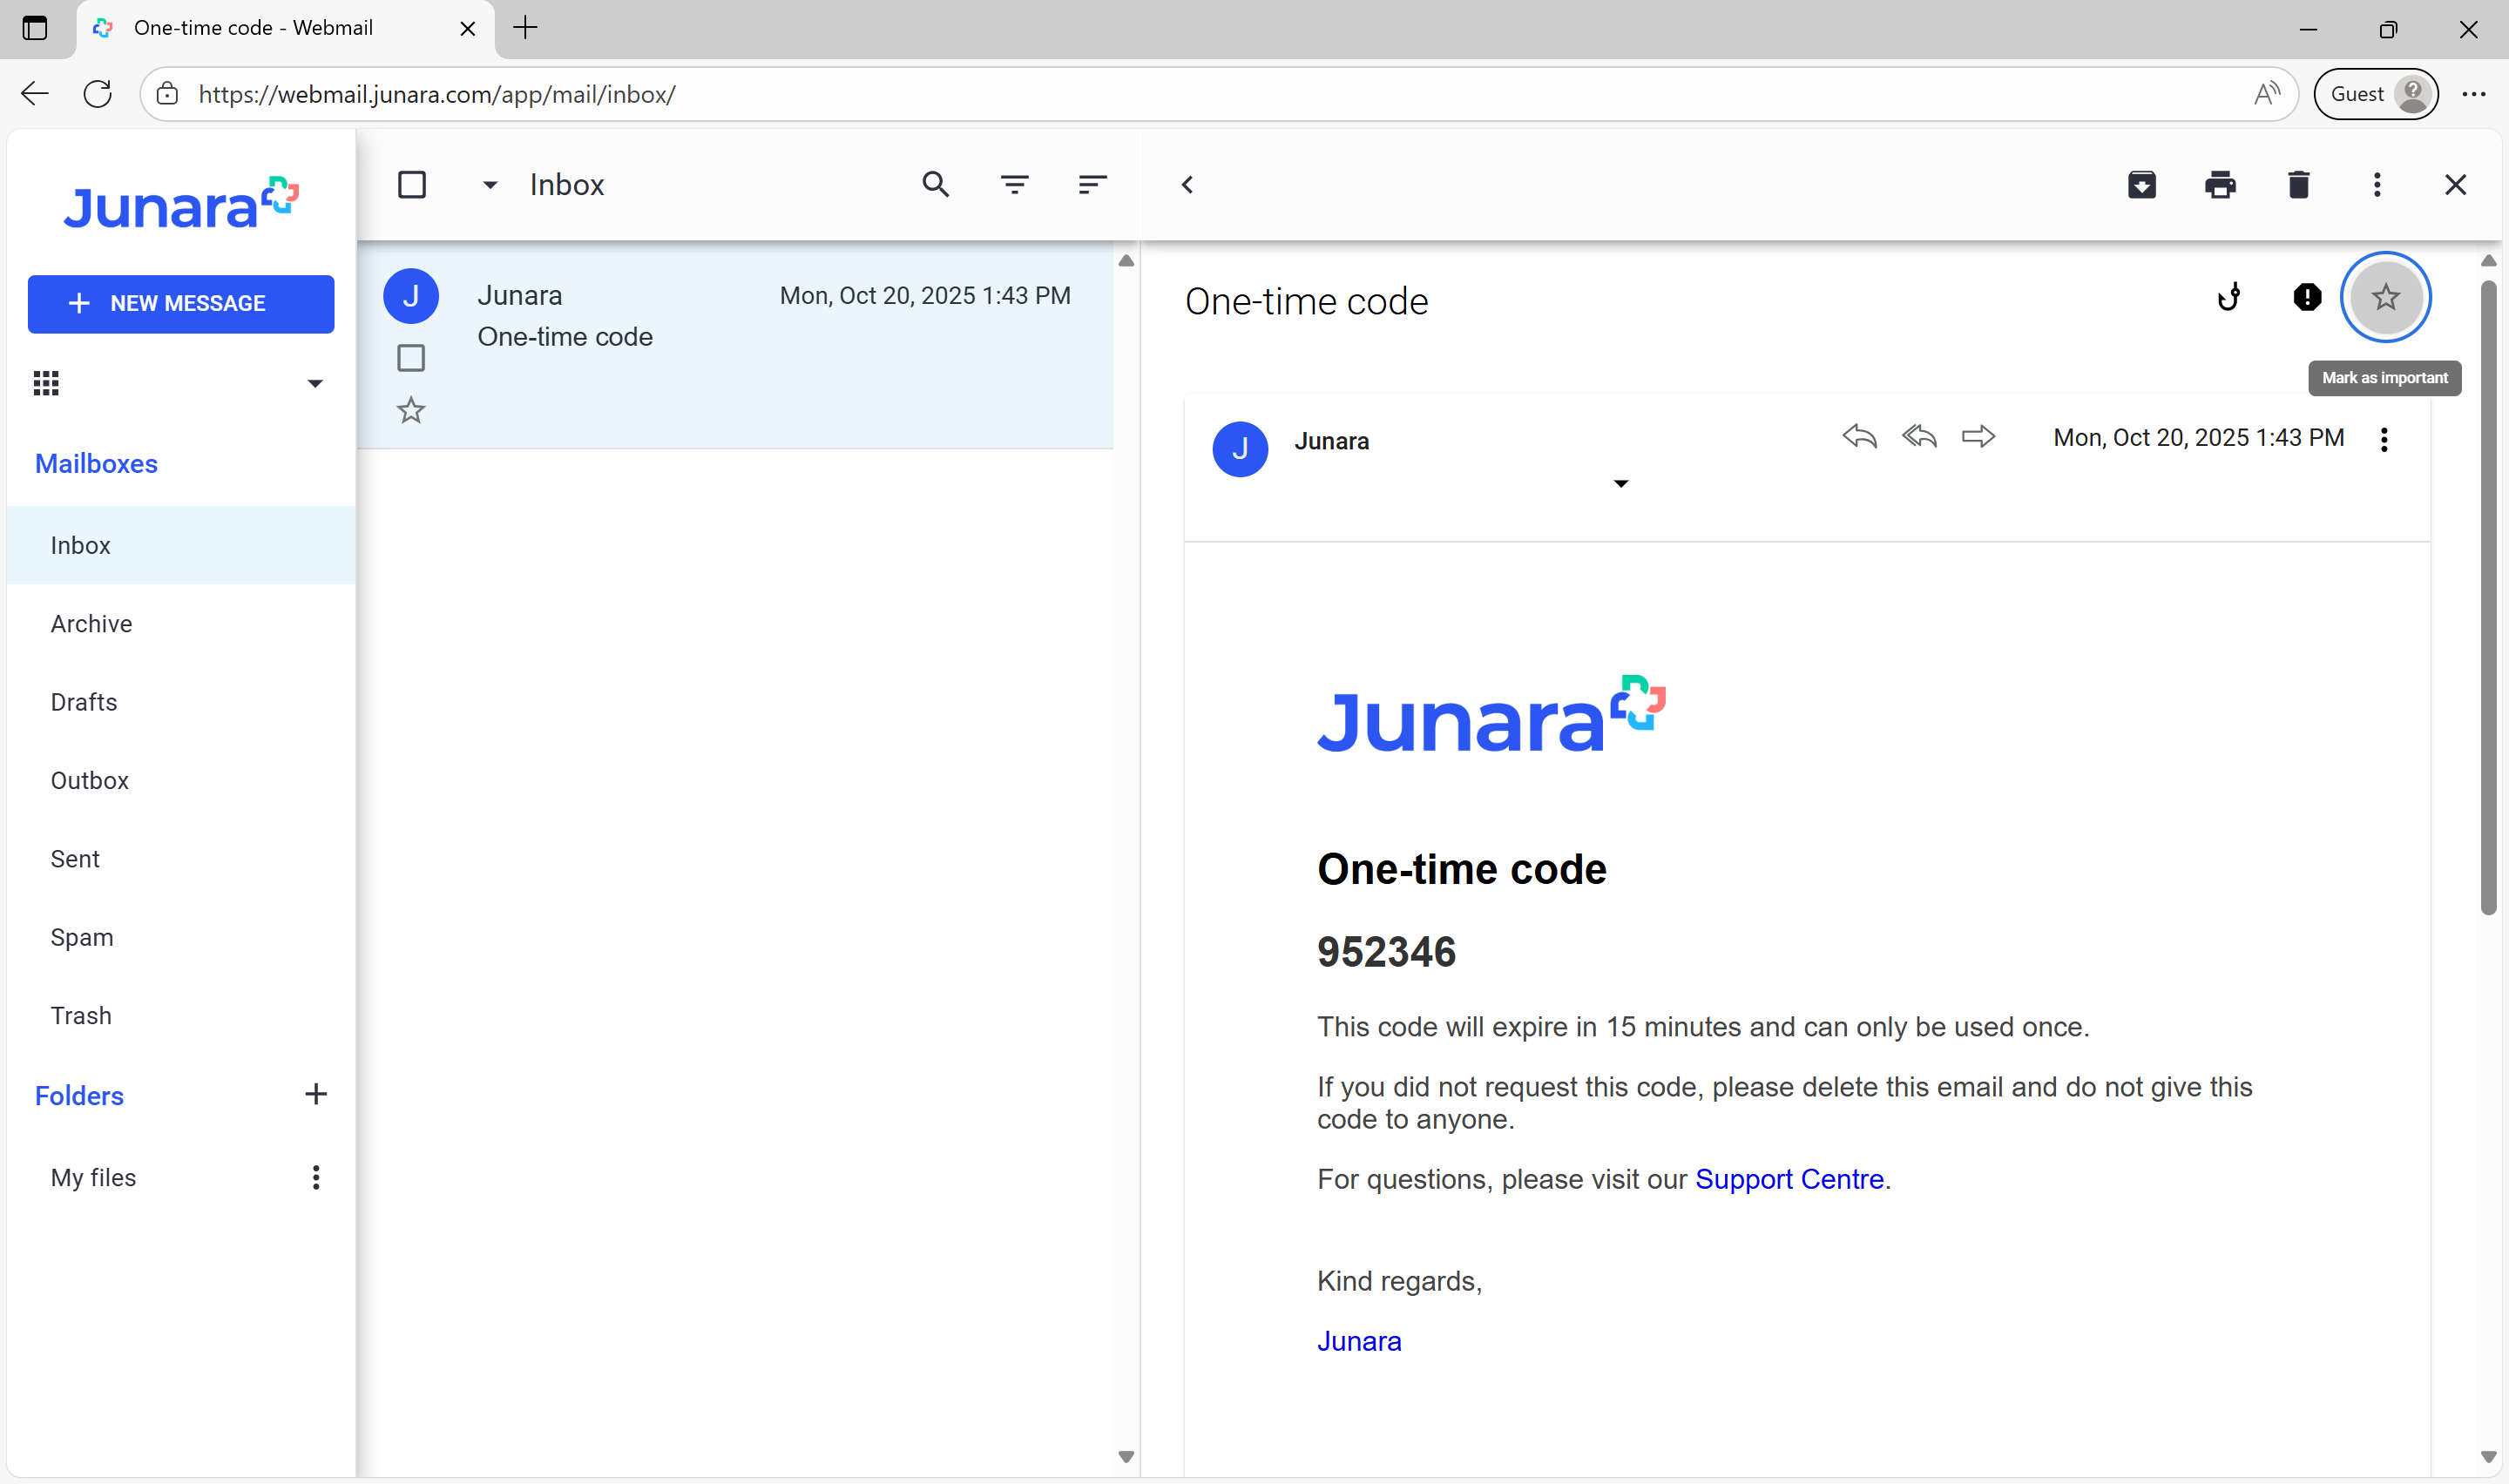Print the One-time code email

[2220, 185]
